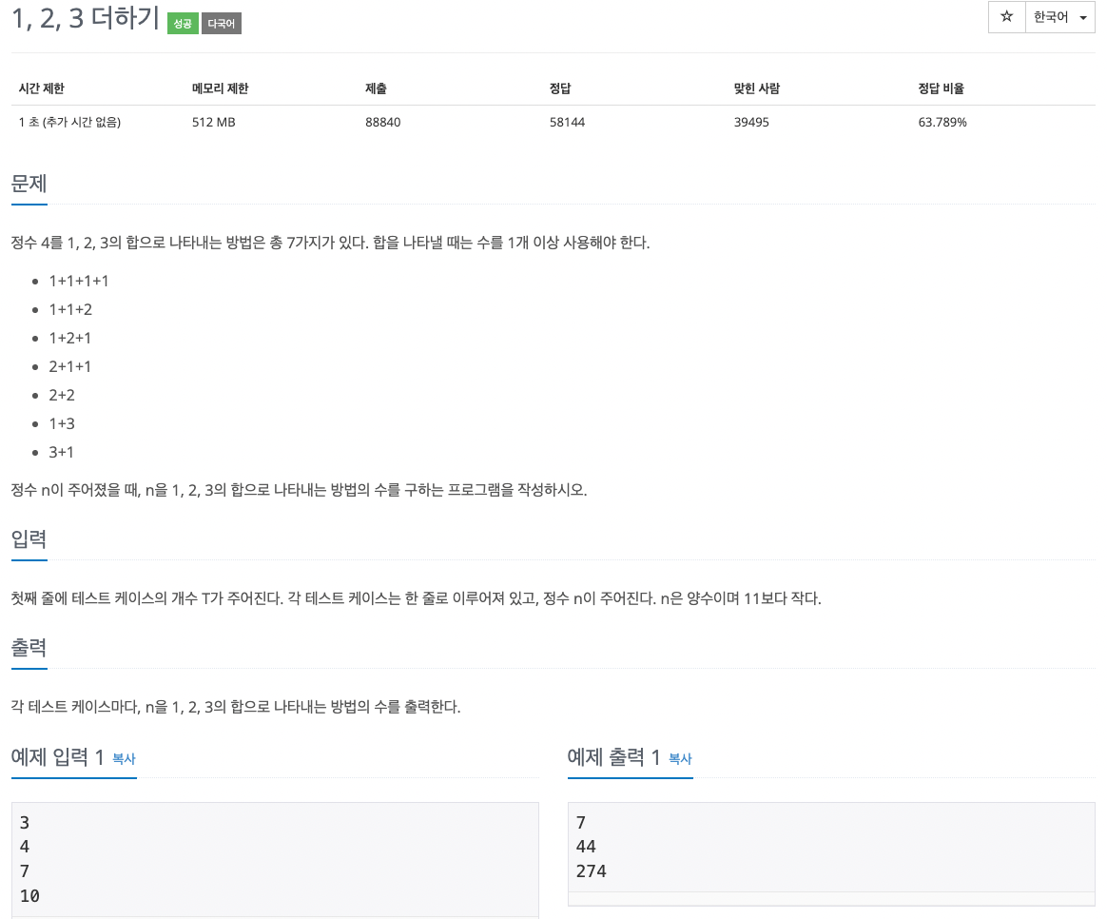1107x919 pixels.
Task: Click the 출력 section heading
Action: coord(27,647)
